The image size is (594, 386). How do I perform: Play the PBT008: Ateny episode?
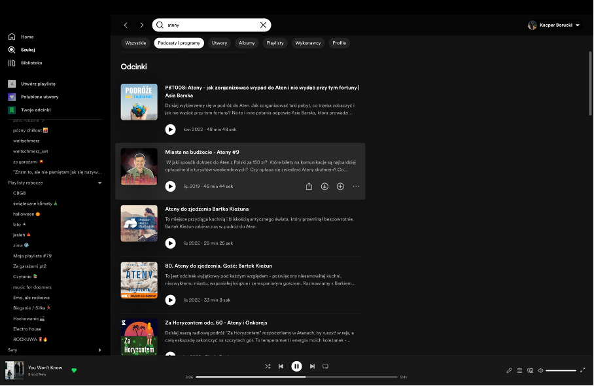(x=170, y=130)
